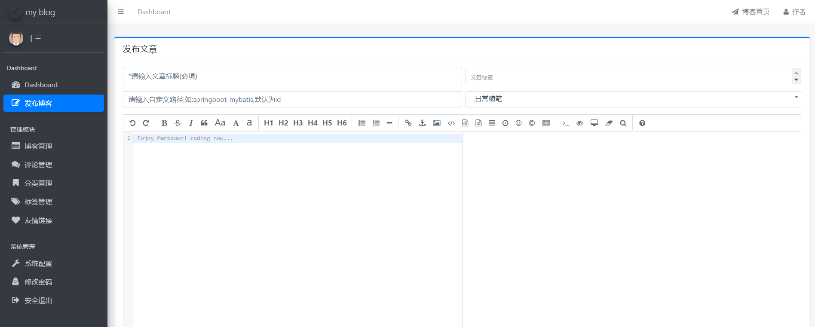Click into the Markdown editing area
Viewport: 815px width, 327px height.
pos(297,230)
